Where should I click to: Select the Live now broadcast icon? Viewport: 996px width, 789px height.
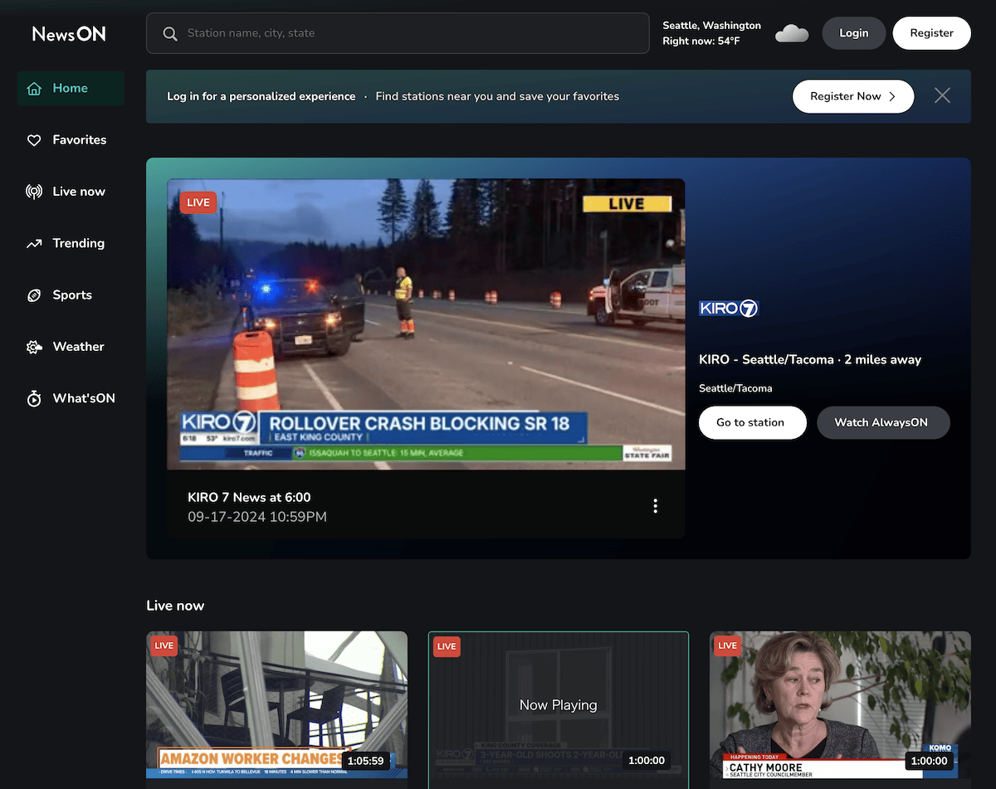point(34,192)
